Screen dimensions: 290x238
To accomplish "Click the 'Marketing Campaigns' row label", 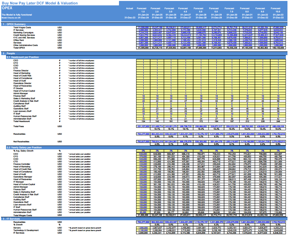I will (23, 33).
